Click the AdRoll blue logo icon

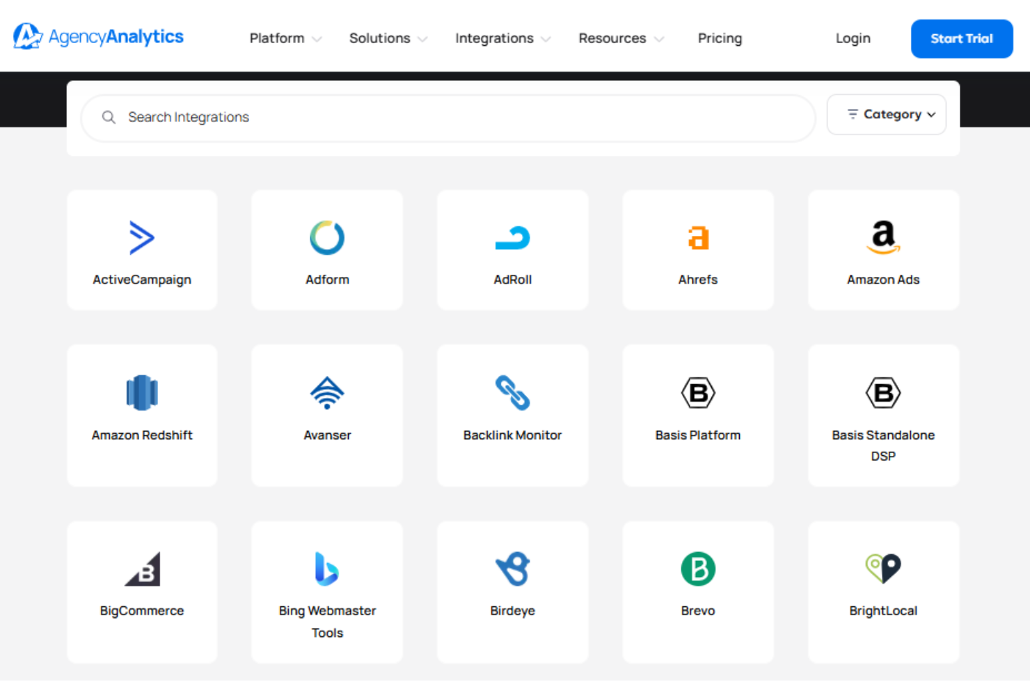click(x=513, y=238)
